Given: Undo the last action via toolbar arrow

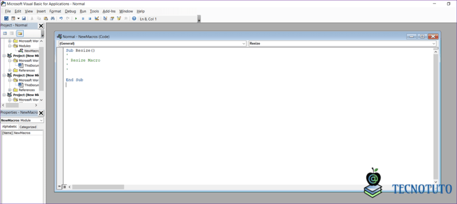Looking at the screenshot, I should click(61, 18).
